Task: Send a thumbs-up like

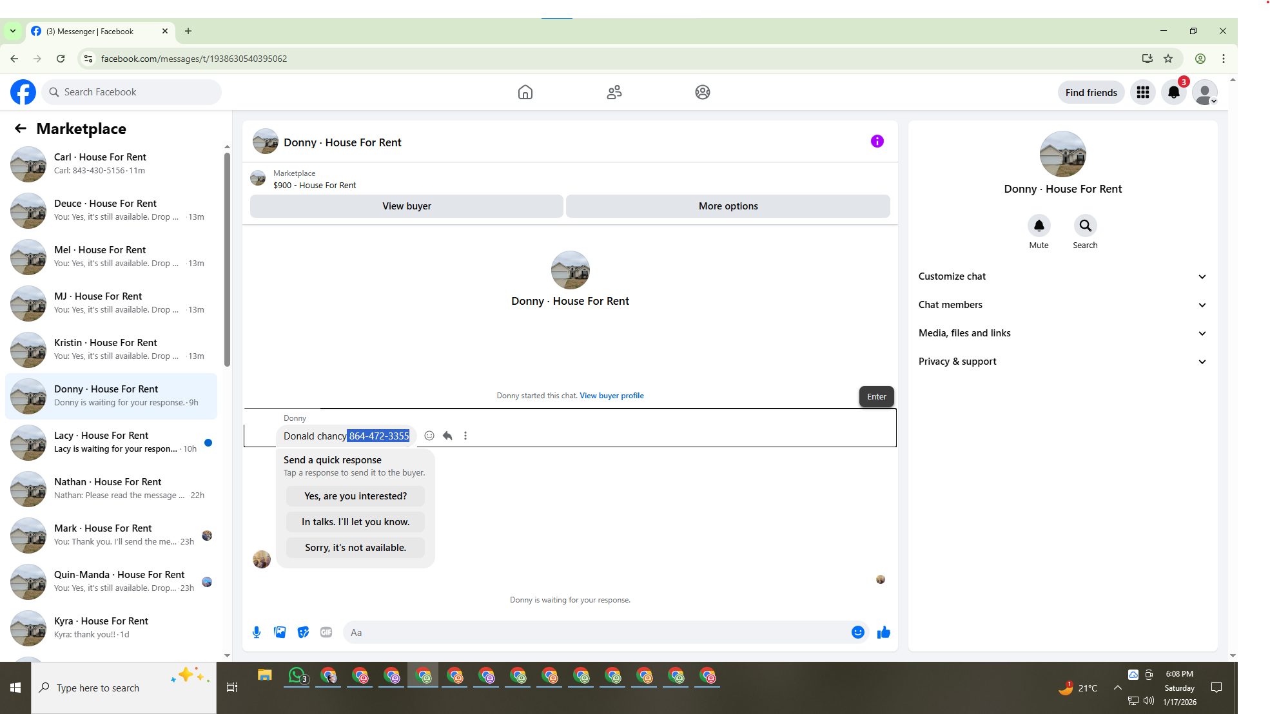Action: tap(883, 632)
